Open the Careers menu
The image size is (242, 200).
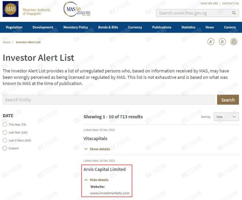230,27
